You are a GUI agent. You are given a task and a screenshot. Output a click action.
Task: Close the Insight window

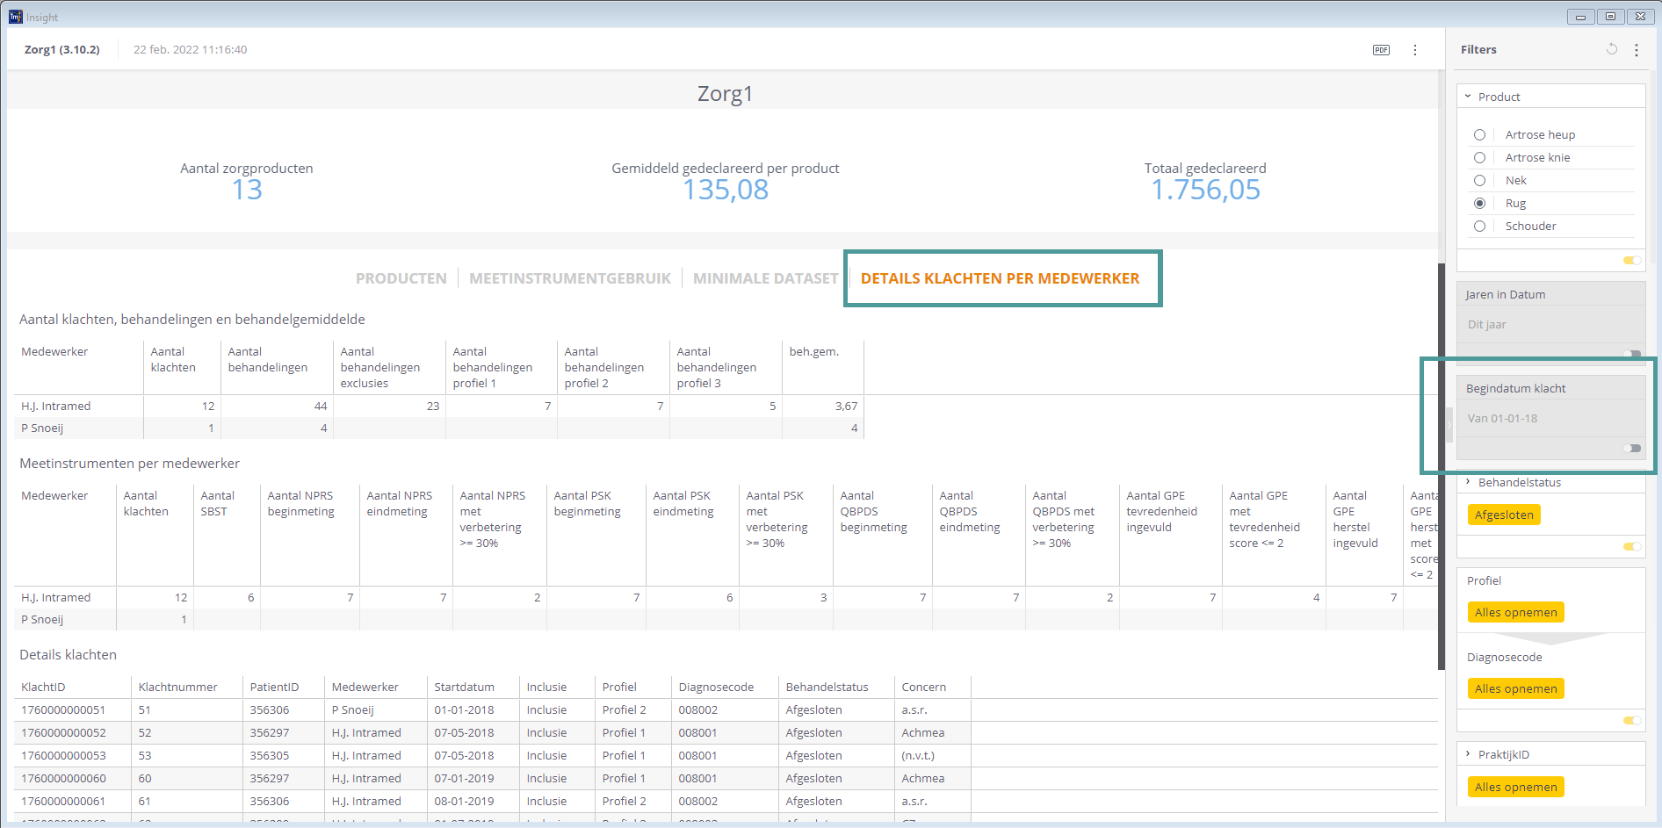click(1640, 17)
